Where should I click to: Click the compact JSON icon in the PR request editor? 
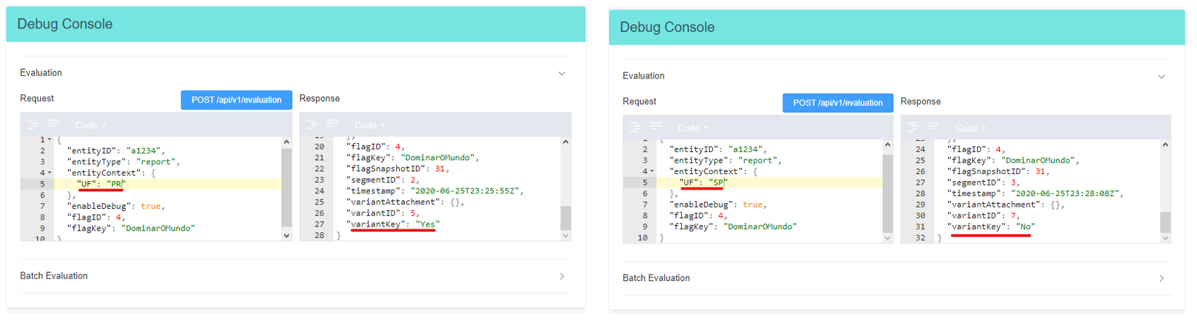click(x=53, y=125)
